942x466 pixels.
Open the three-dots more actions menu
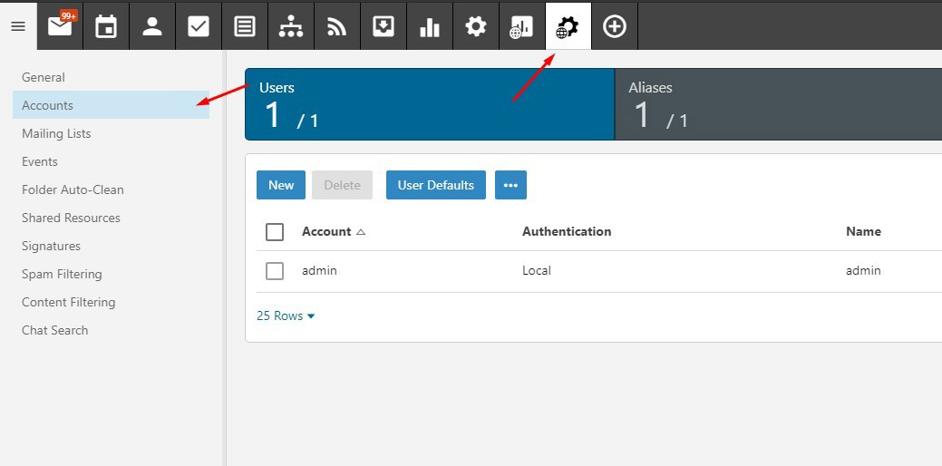click(510, 185)
